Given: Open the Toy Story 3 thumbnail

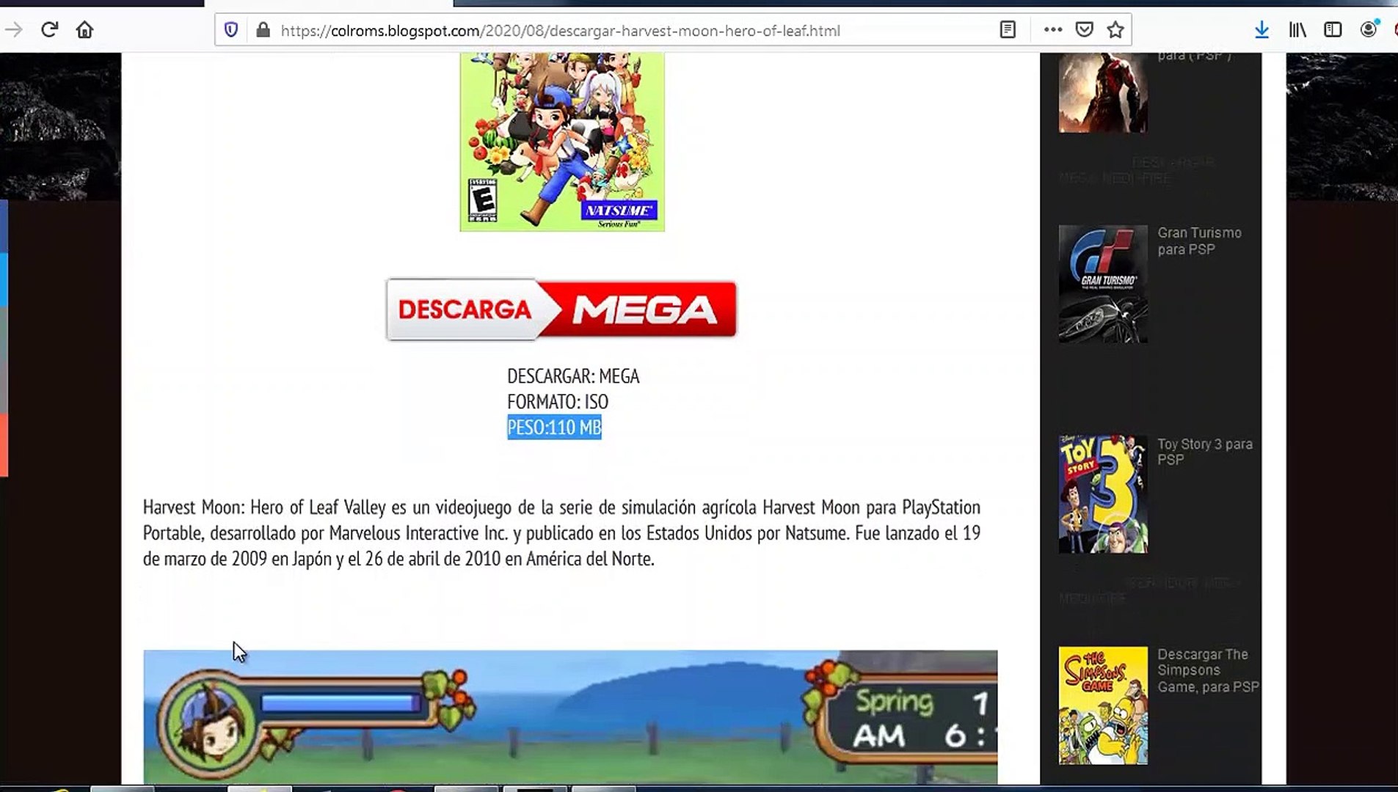Looking at the screenshot, I should (1103, 494).
